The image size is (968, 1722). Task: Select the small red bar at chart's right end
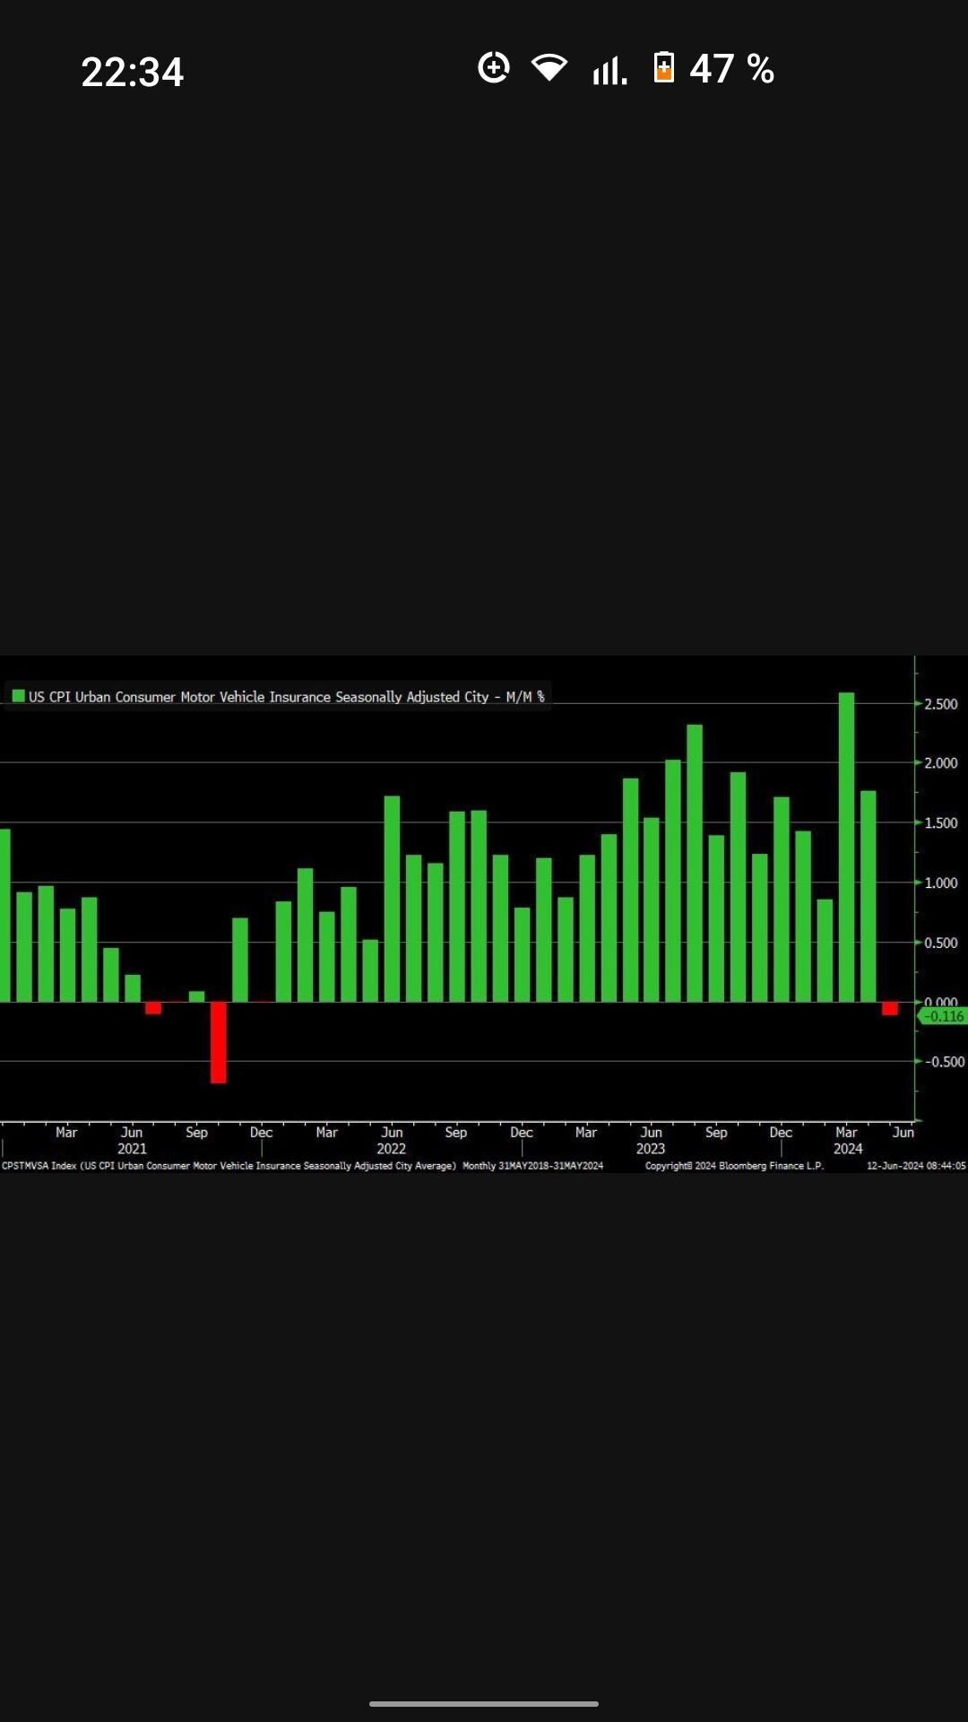click(890, 1009)
